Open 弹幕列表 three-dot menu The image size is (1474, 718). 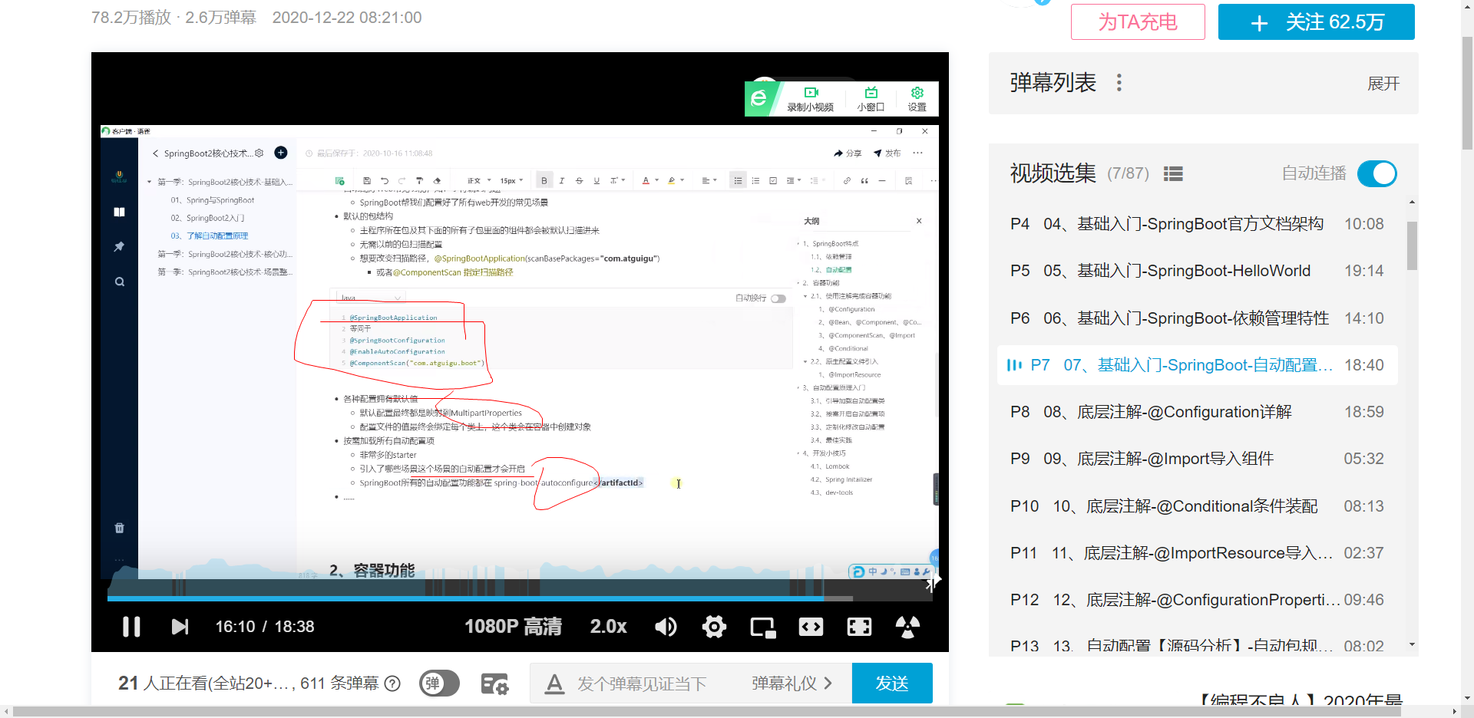[x=1119, y=83]
